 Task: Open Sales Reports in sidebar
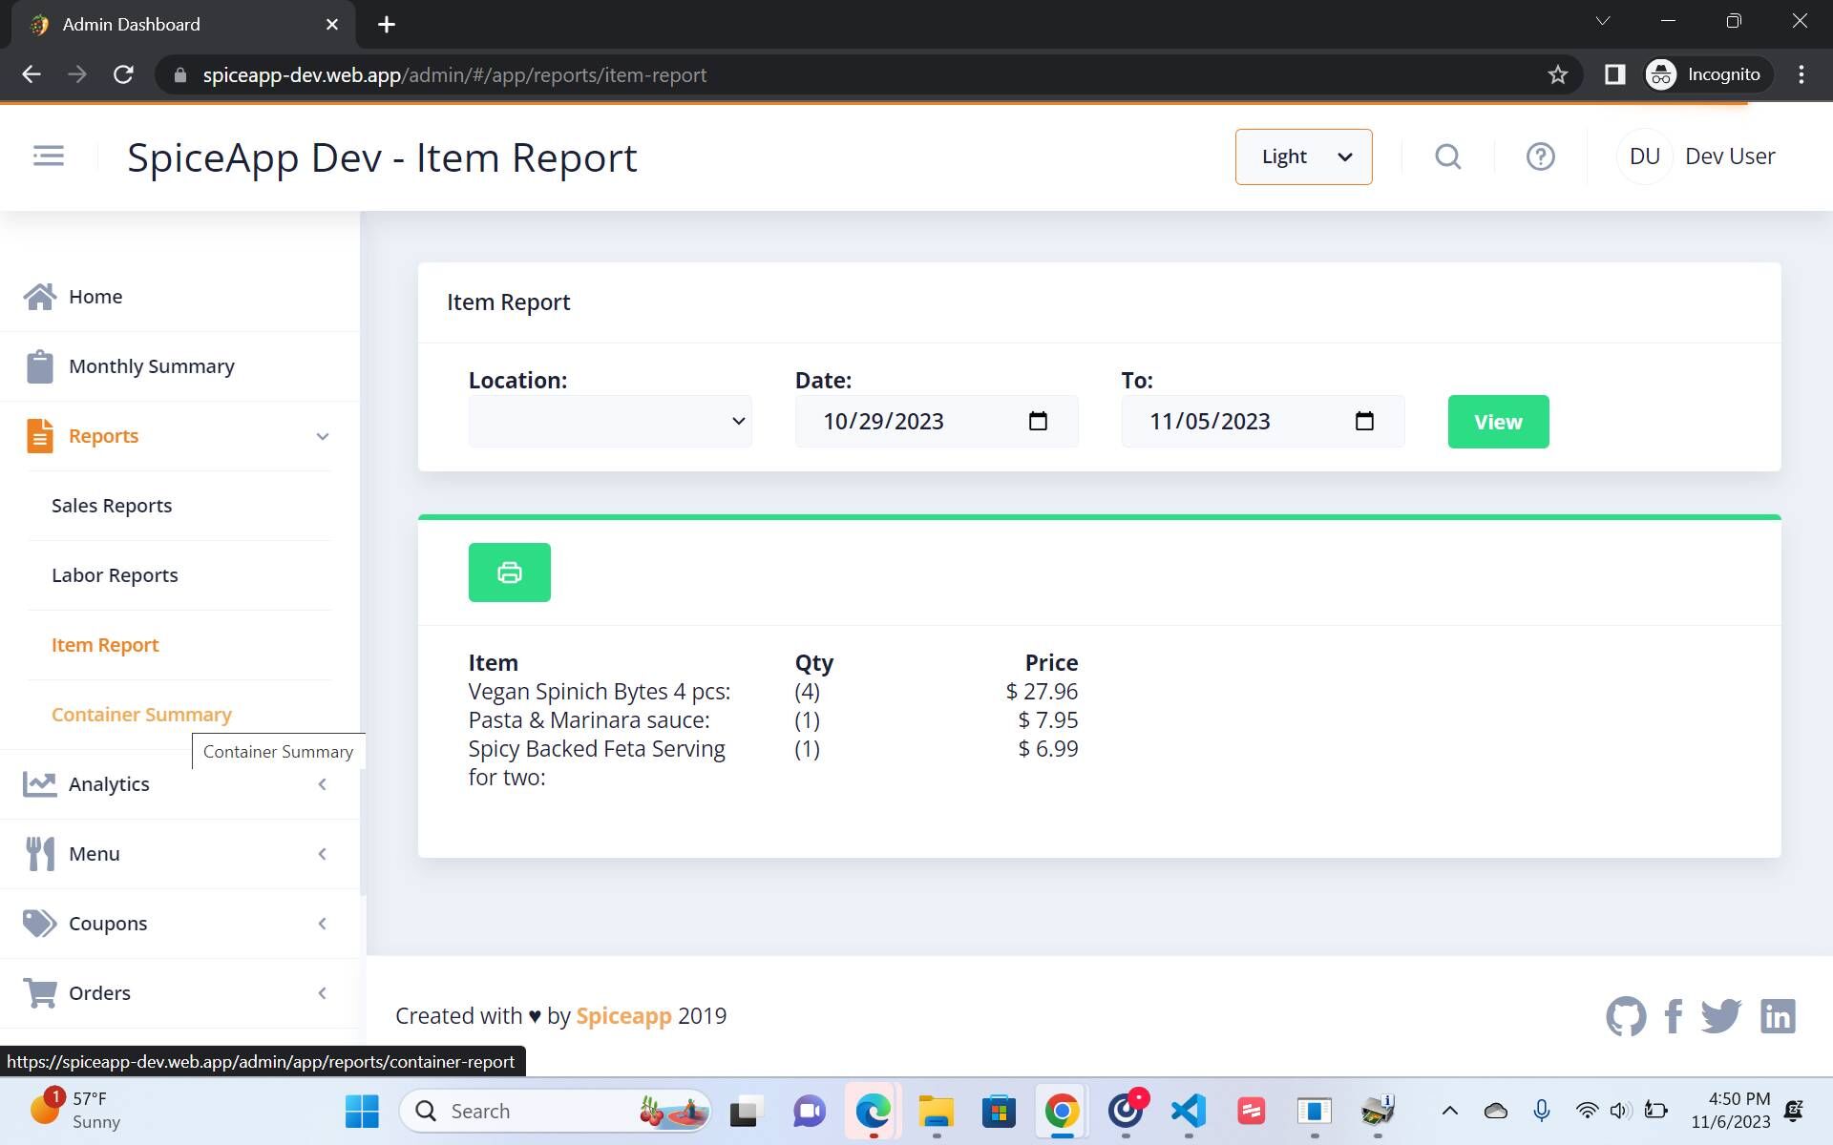112,506
